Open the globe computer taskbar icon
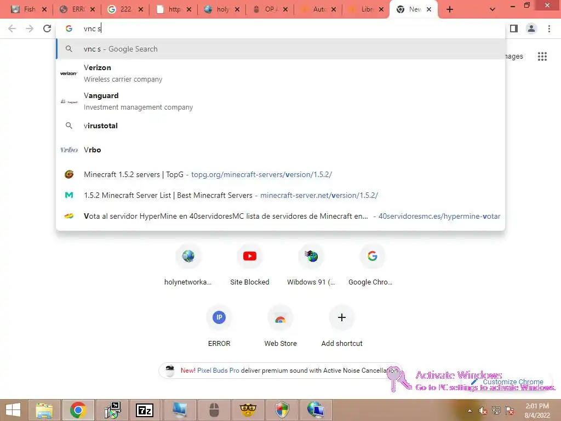 (x=316, y=410)
